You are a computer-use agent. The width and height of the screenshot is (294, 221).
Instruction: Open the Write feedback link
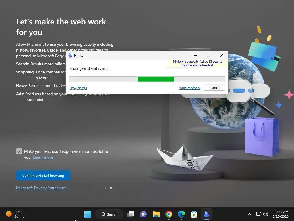tap(190, 88)
